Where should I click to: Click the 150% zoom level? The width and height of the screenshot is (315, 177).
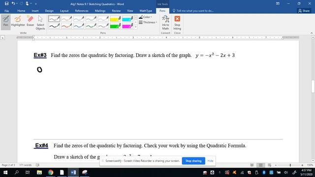point(310,165)
